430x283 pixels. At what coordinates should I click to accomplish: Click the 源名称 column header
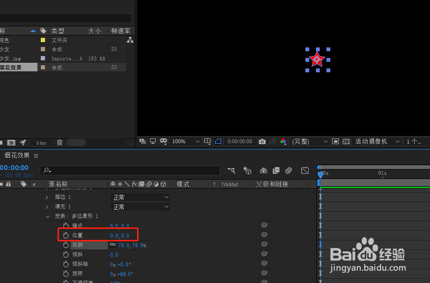[x=58, y=184]
